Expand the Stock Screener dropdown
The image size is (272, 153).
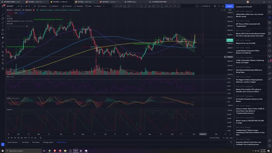[x=19, y=142]
